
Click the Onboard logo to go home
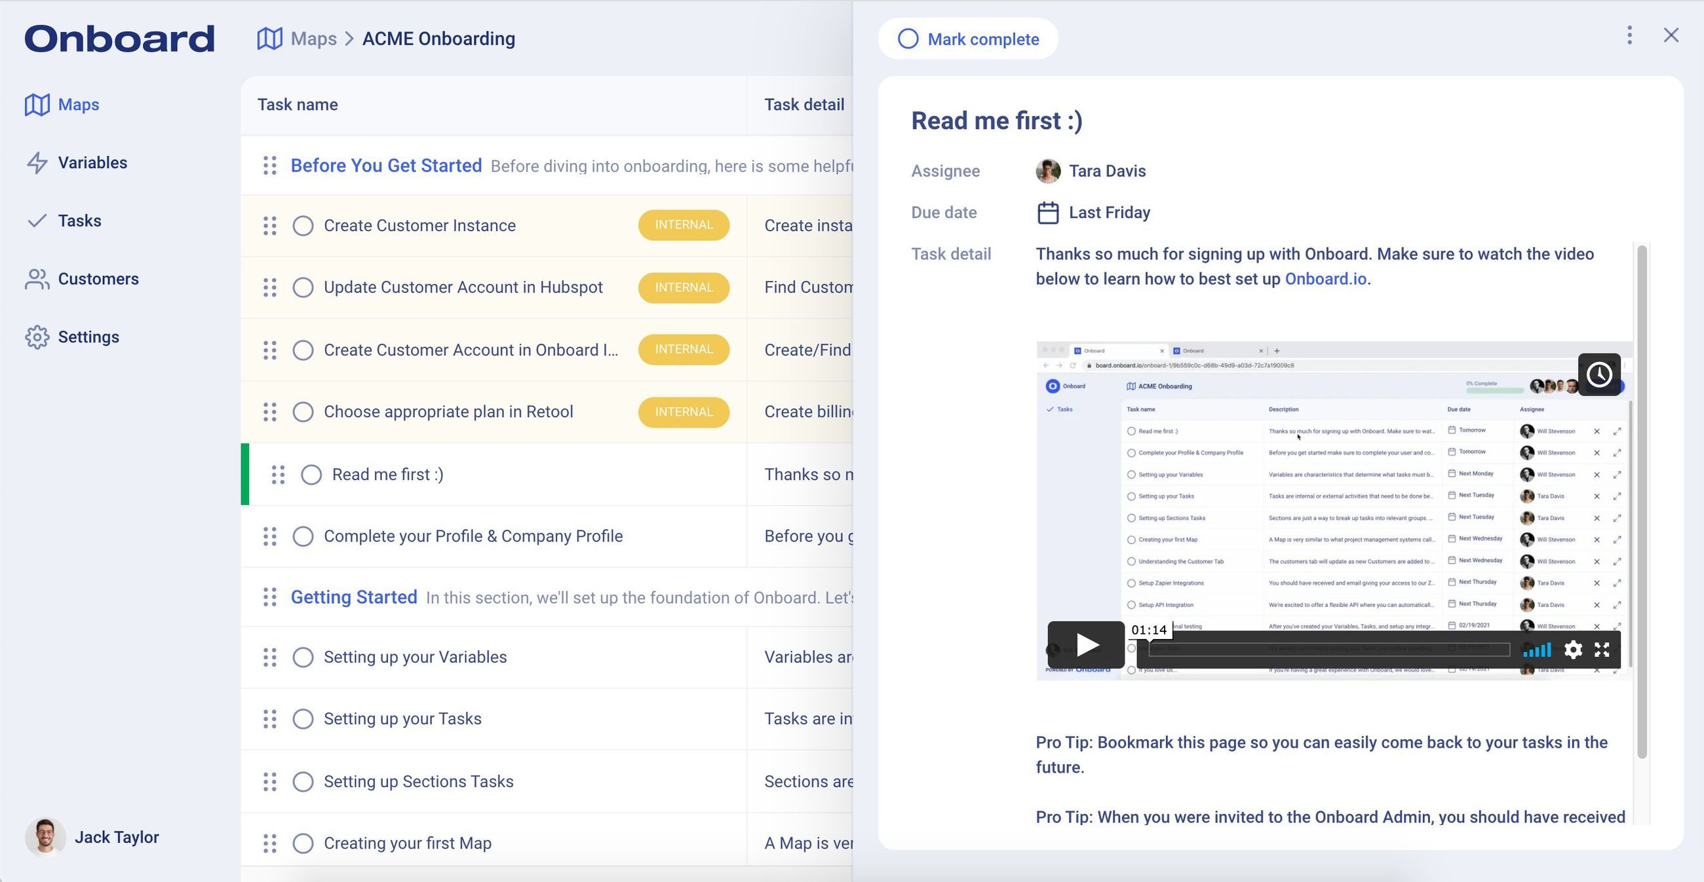[x=119, y=39]
